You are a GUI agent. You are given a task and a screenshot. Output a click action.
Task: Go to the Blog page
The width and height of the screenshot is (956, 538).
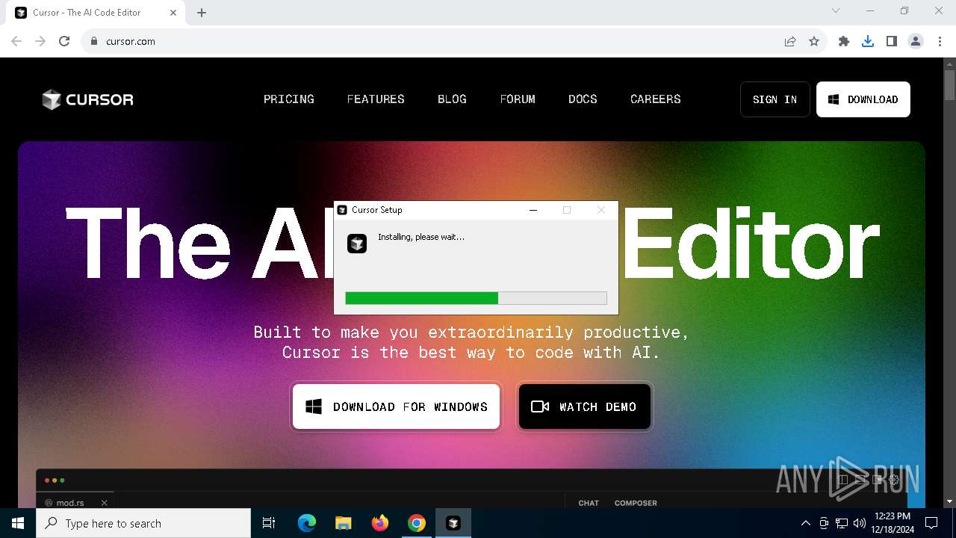pos(452,99)
